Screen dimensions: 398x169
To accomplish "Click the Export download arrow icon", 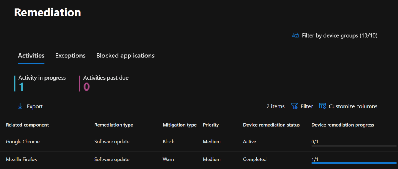I will (20, 106).
